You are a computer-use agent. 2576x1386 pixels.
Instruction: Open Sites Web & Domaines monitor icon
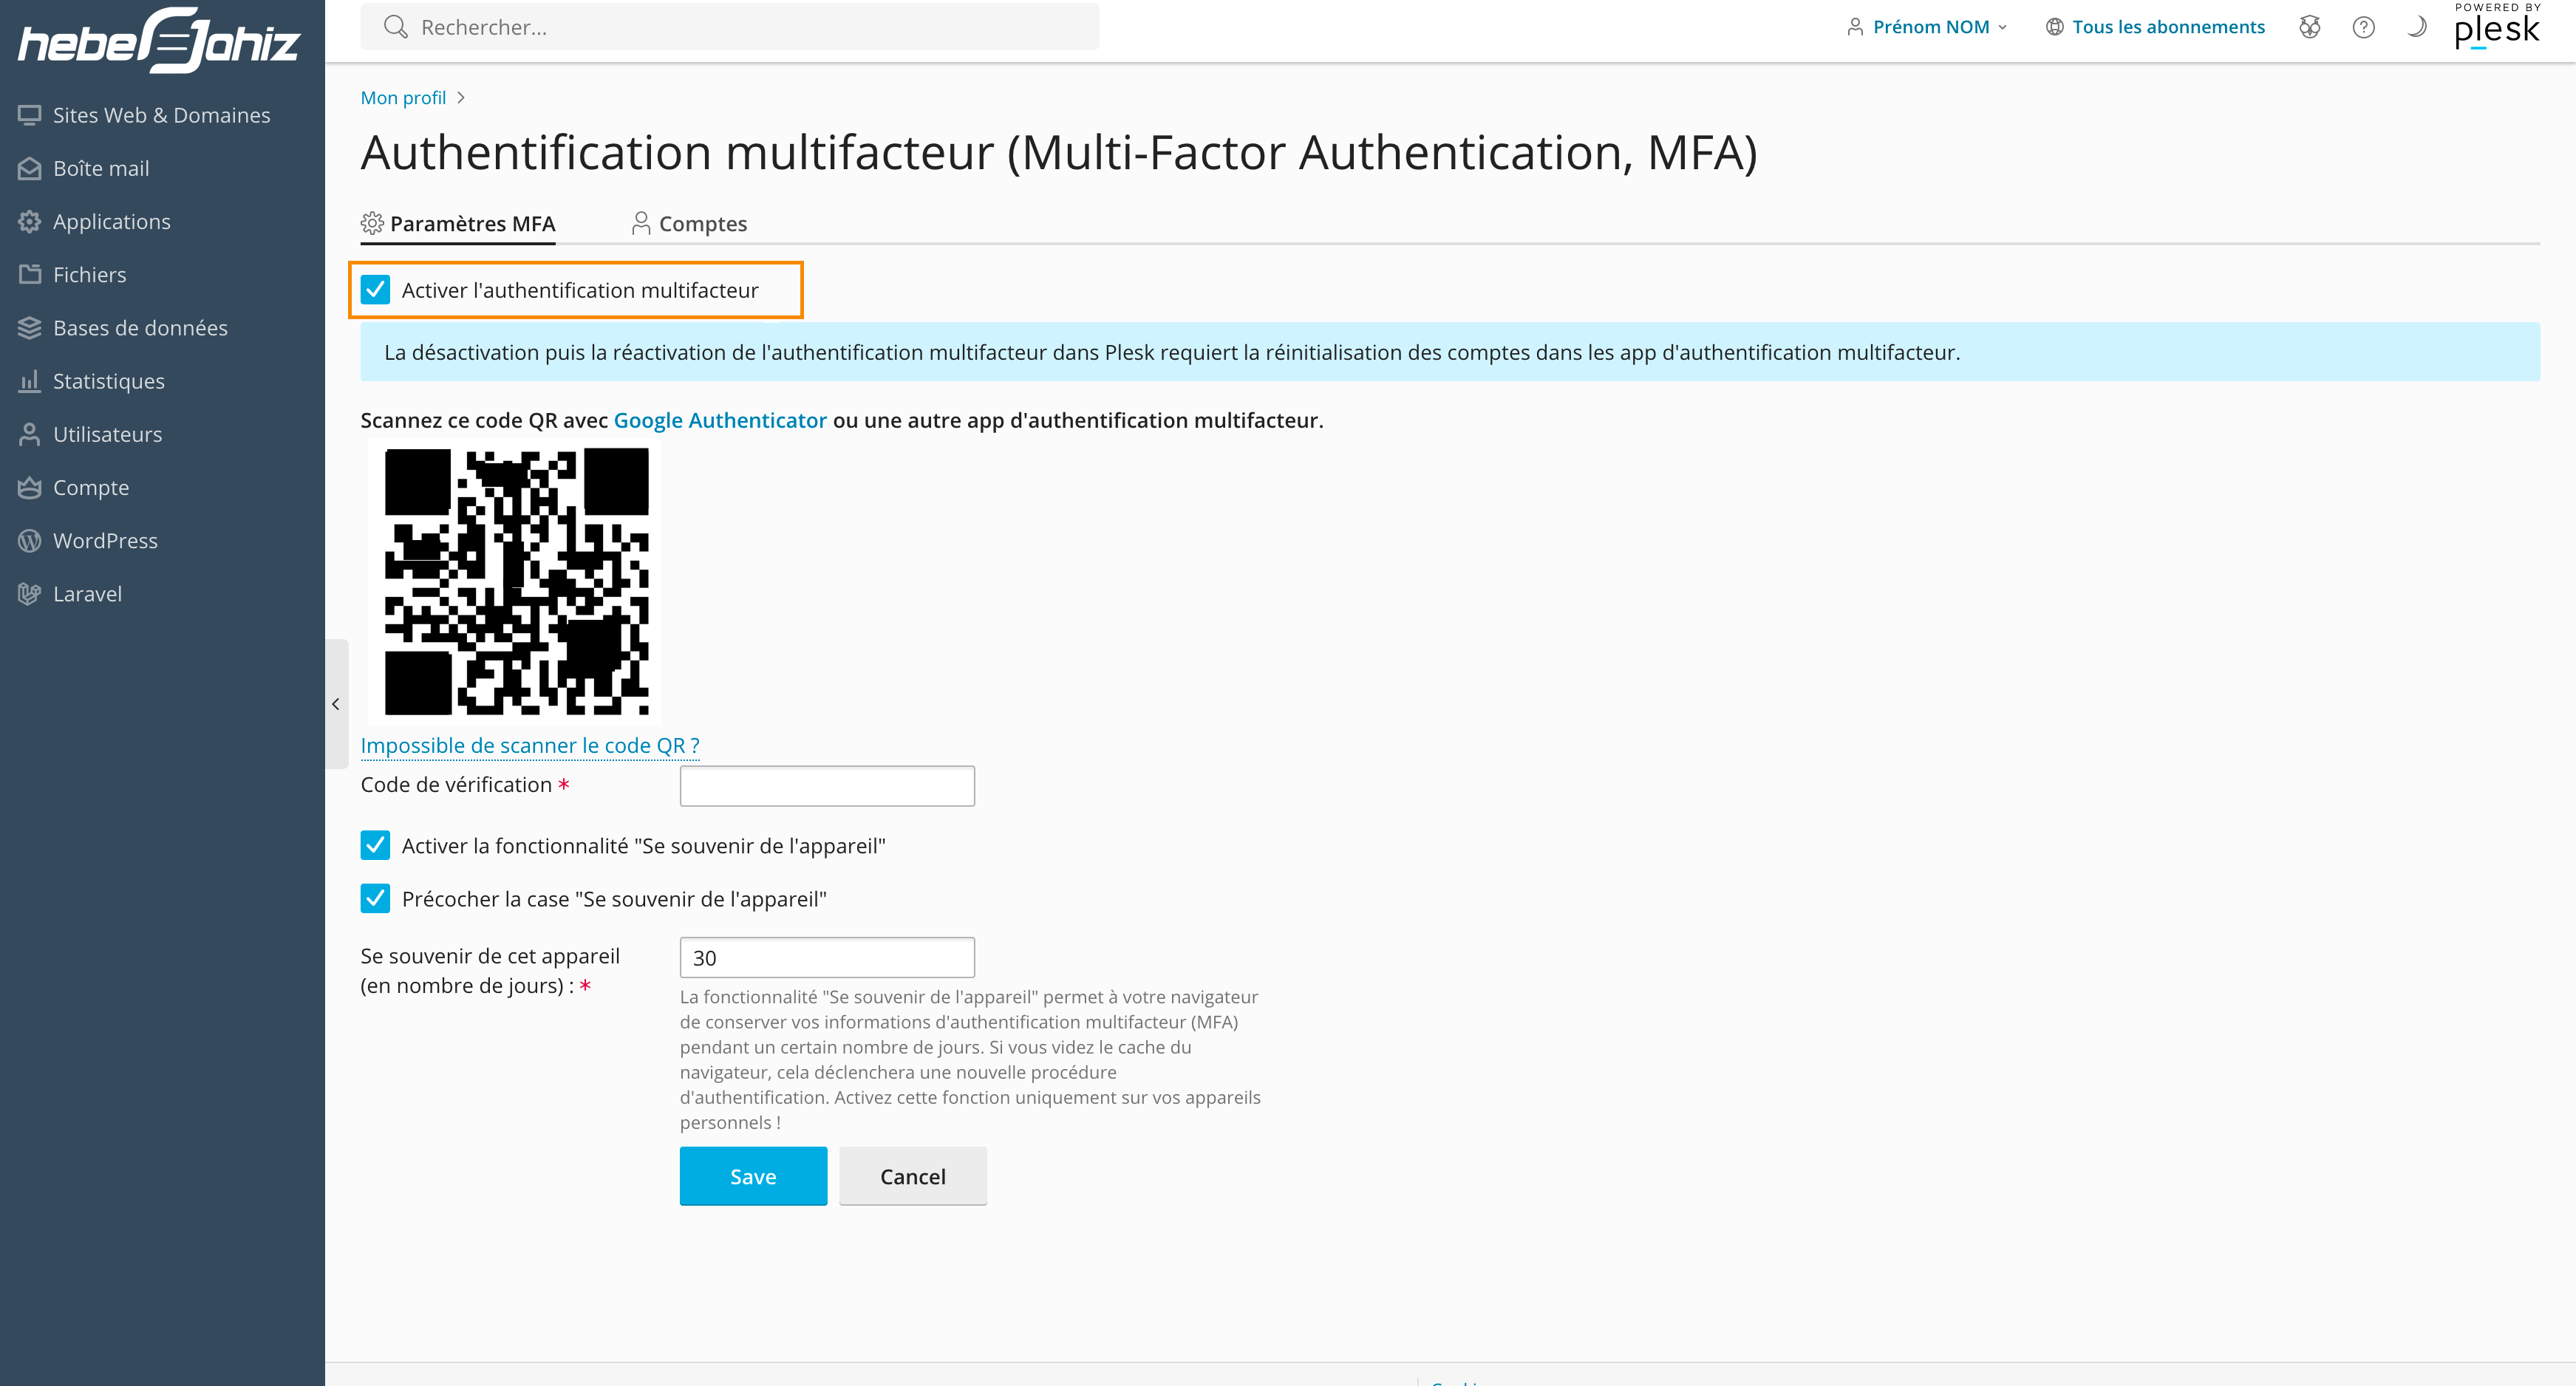29,115
